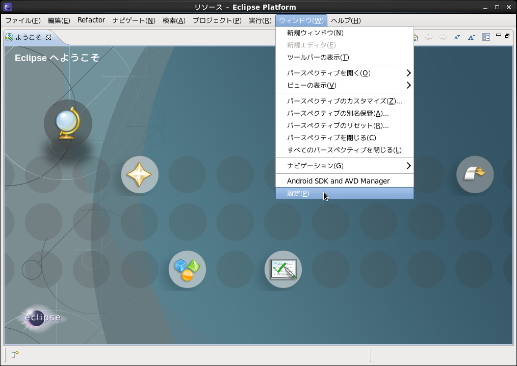Open the ナビゲート(N) menu

(x=134, y=20)
